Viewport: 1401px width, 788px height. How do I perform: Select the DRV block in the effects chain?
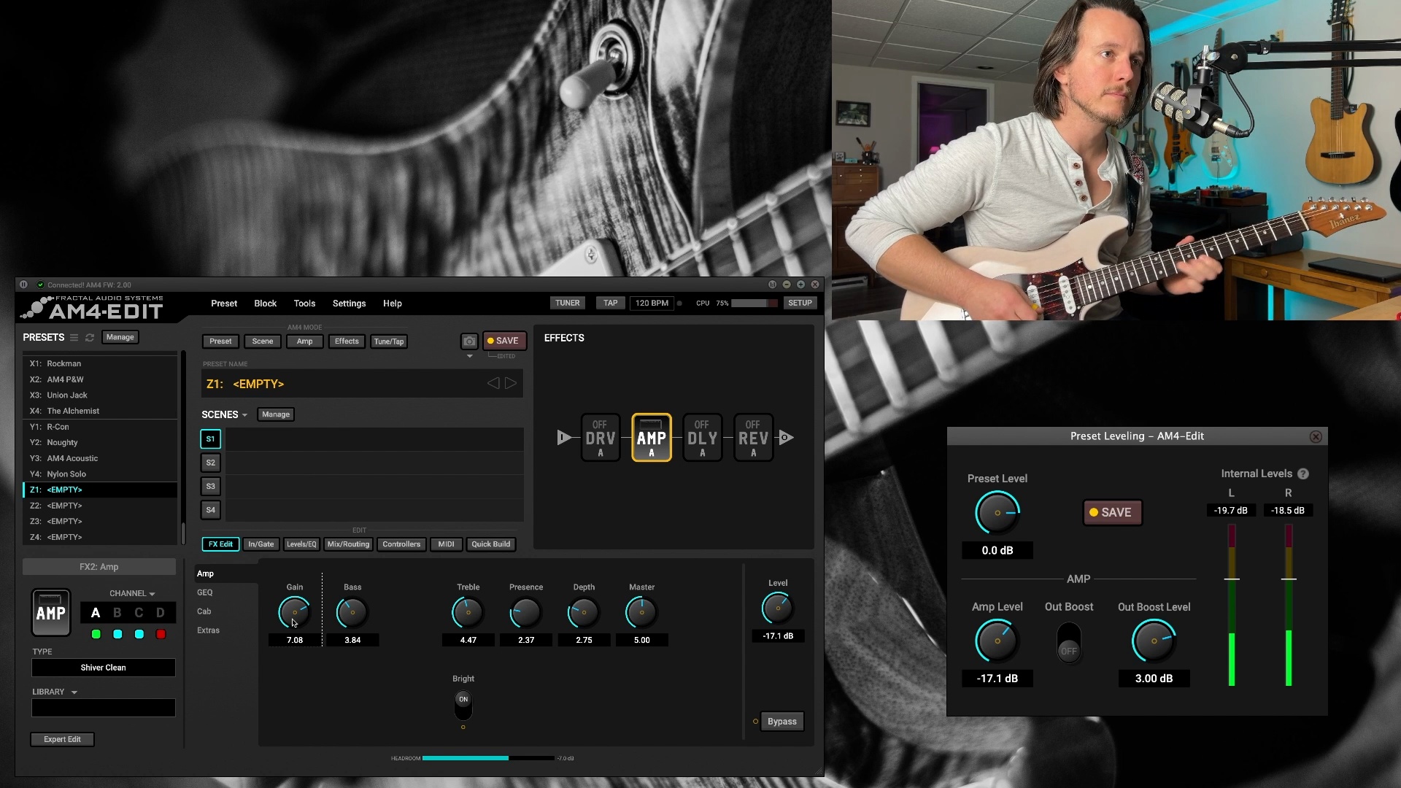(x=601, y=438)
